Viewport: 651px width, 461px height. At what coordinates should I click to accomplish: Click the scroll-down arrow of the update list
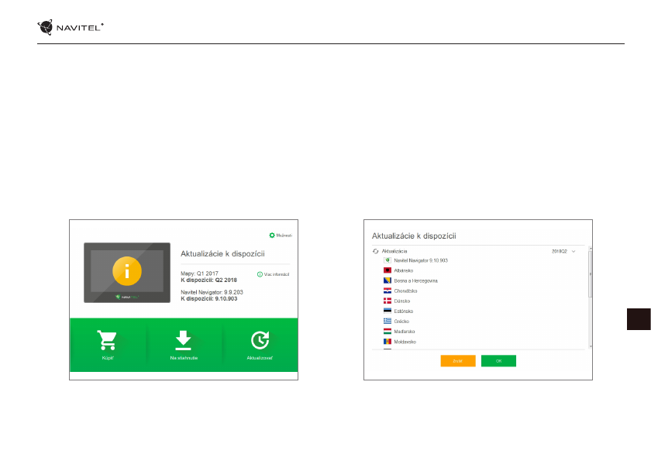[x=591, y=346]
